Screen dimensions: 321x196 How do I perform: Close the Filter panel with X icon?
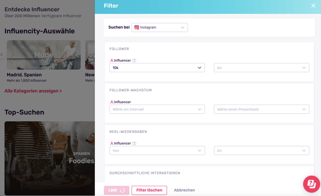tap(313, 6)
